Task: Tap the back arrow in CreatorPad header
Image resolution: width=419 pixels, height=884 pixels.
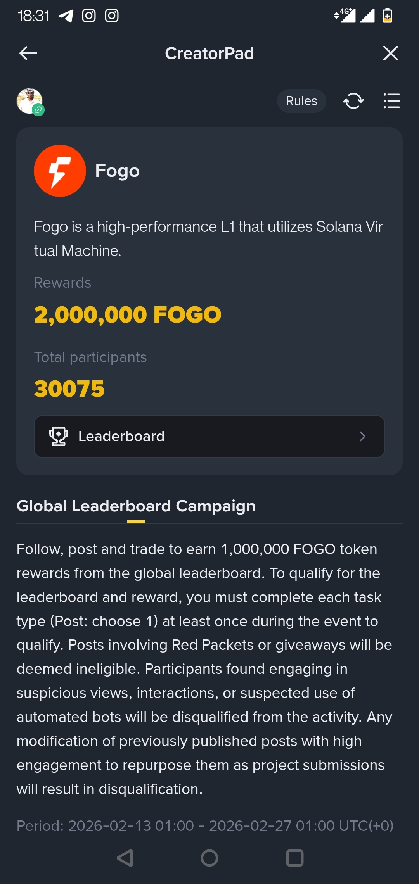Action: (28, 53)
